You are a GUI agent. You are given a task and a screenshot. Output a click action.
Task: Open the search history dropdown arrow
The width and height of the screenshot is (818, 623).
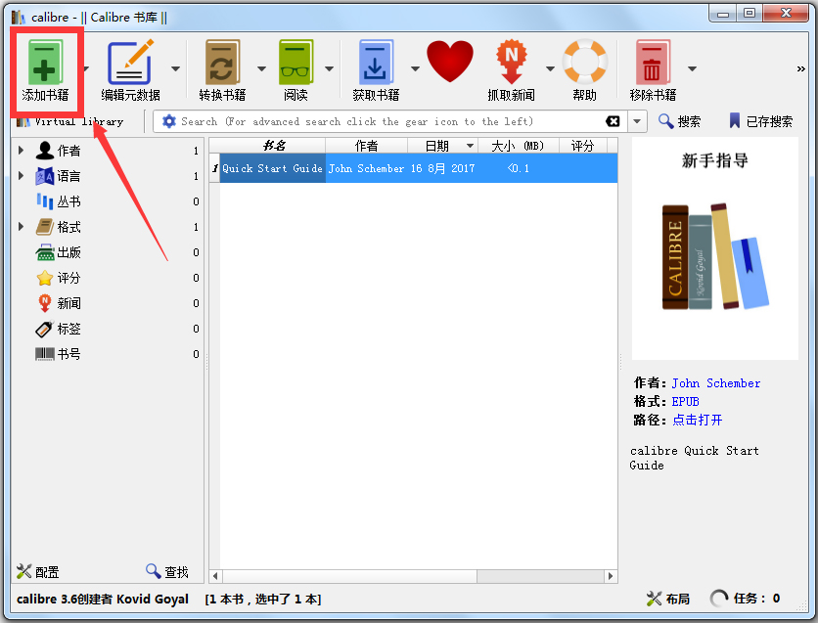coord(637,121)
